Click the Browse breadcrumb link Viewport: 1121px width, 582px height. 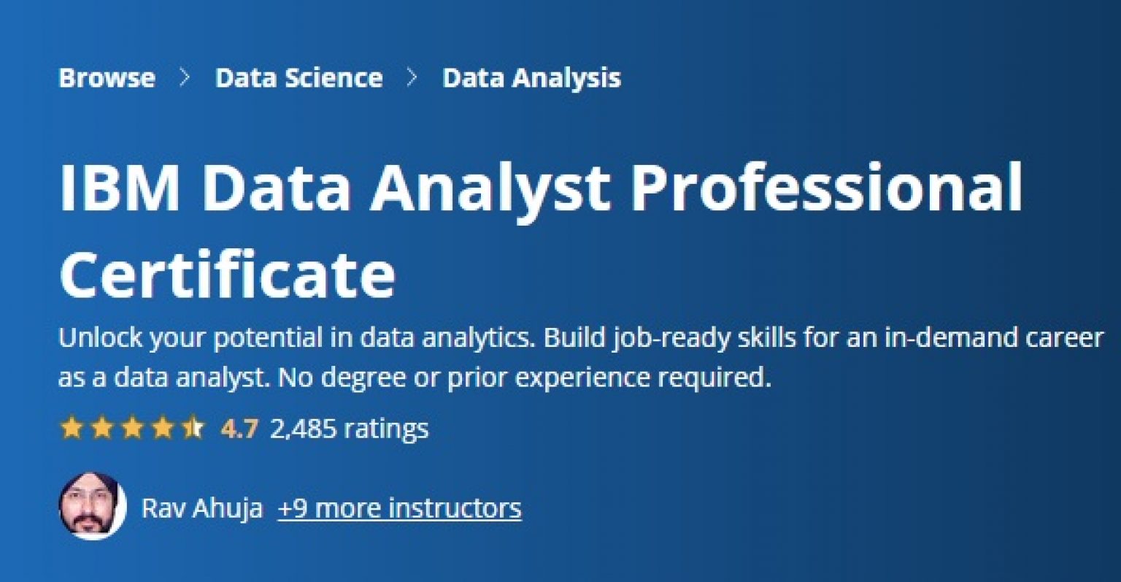click(107, 77)
